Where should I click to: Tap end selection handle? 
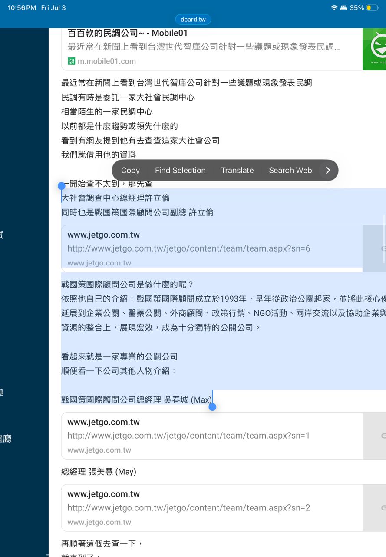click(x=212, y=407)
